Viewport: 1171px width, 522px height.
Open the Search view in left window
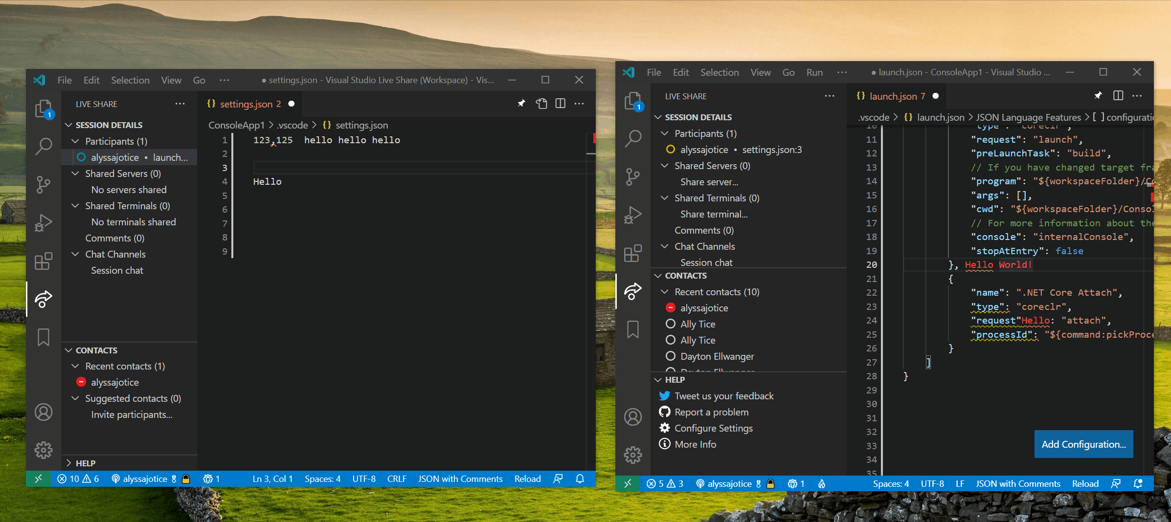[44, 146]
